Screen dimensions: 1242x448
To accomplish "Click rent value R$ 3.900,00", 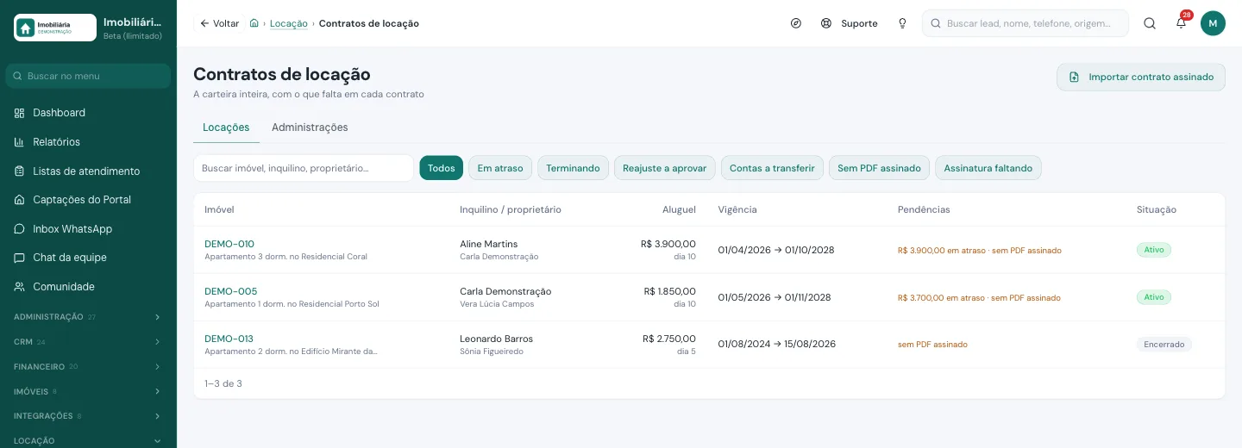I will coord(668,244).
